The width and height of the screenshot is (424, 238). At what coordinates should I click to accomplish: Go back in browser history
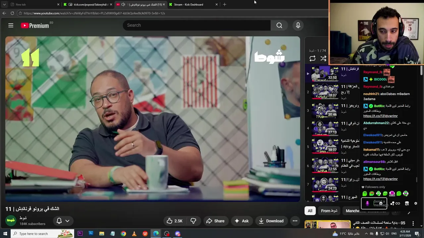point(4,13)
